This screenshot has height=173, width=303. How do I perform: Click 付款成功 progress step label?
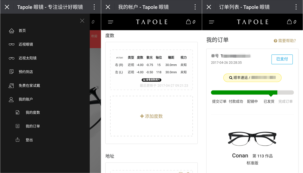point(236,101)
